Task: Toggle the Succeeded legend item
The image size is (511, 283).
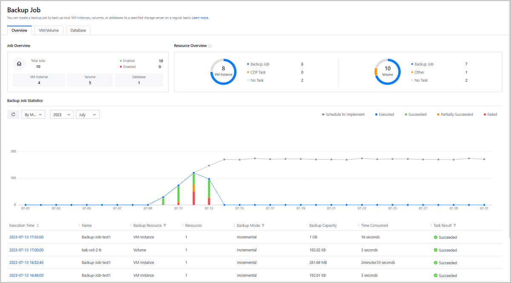Action: coord(415,114)
